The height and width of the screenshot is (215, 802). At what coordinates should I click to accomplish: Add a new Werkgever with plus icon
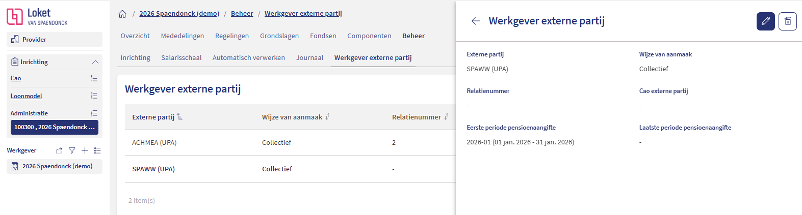[85, 150]
